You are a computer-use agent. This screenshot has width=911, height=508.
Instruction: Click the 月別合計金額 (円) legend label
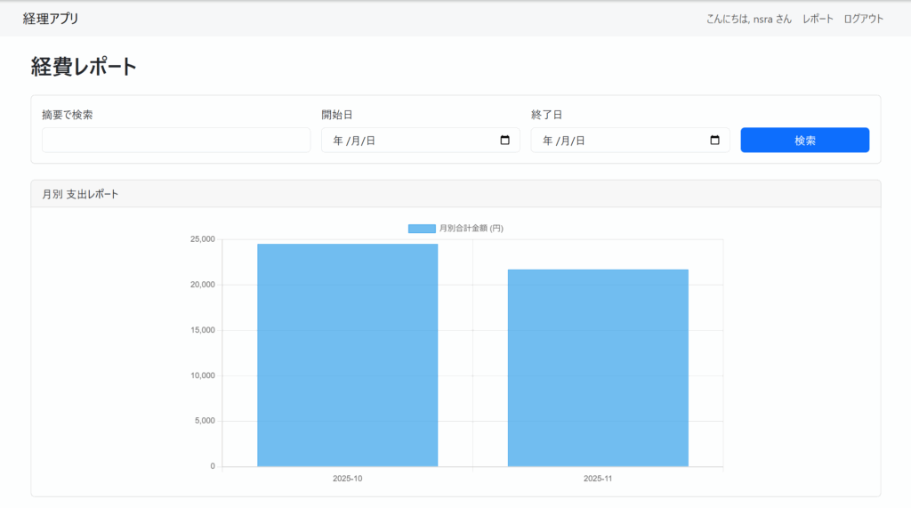pos(472,229)
